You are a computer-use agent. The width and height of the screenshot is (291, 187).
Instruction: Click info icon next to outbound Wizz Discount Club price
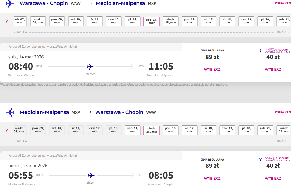point(260,51)
